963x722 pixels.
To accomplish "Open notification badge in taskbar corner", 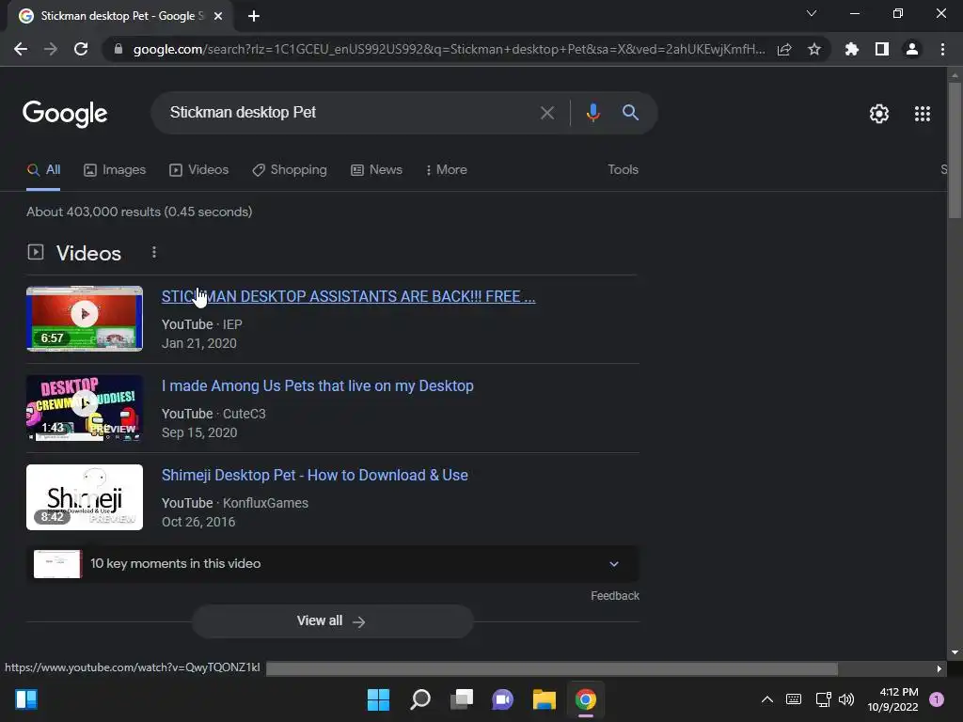I will [936, 699].
